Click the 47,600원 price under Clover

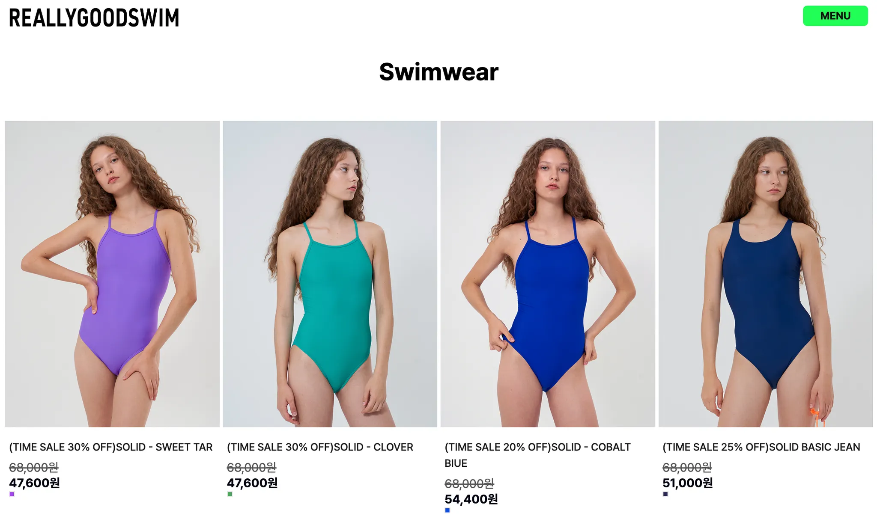(252, 483)
